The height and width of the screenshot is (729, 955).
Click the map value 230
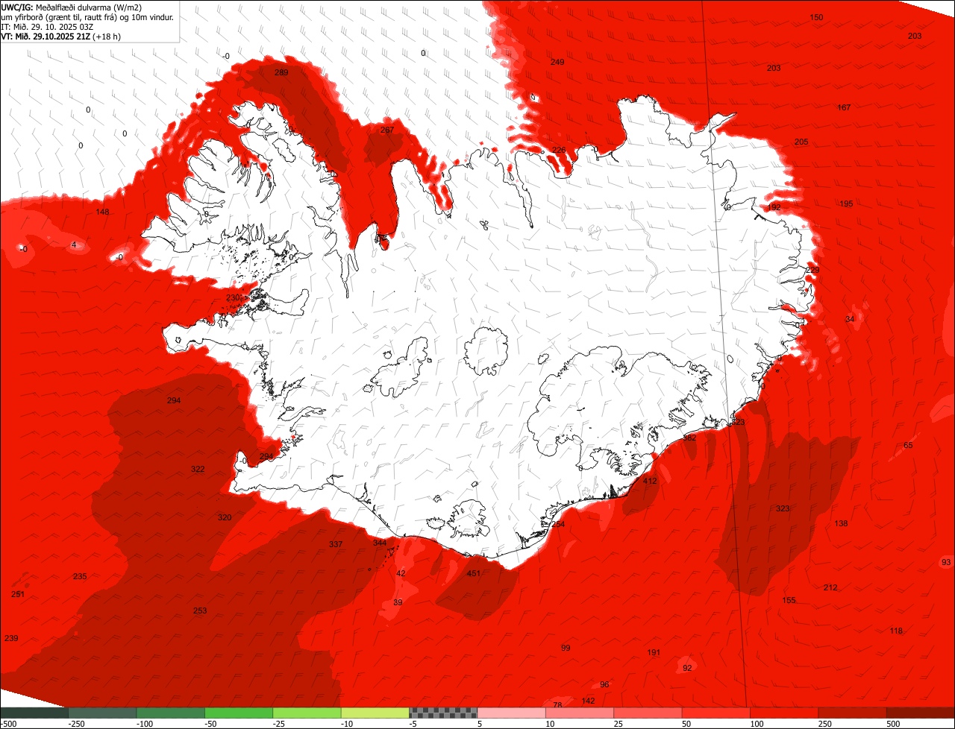(x=233, y=297)
